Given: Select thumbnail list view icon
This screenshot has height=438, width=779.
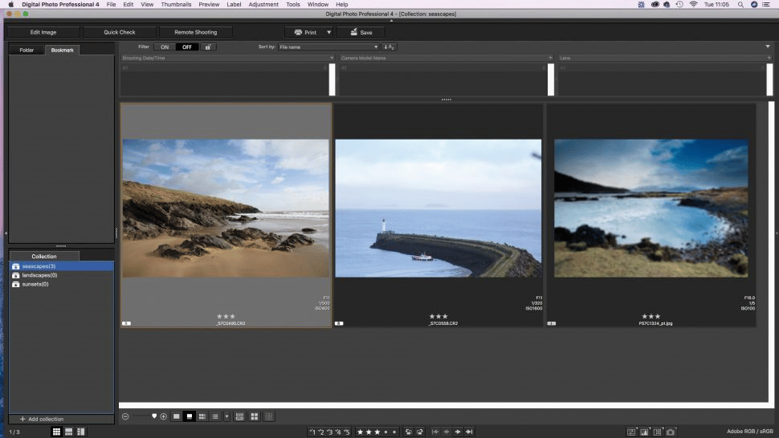Looking at the screenshot, I should point(215,416).
